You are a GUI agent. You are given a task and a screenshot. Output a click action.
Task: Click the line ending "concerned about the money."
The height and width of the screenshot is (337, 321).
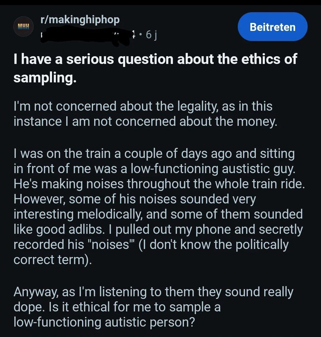point(145,121)
